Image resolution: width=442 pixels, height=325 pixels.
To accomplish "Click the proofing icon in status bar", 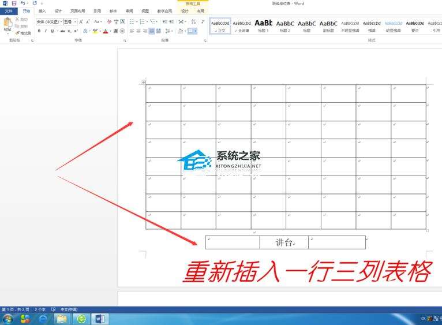I will pos(53,309).
